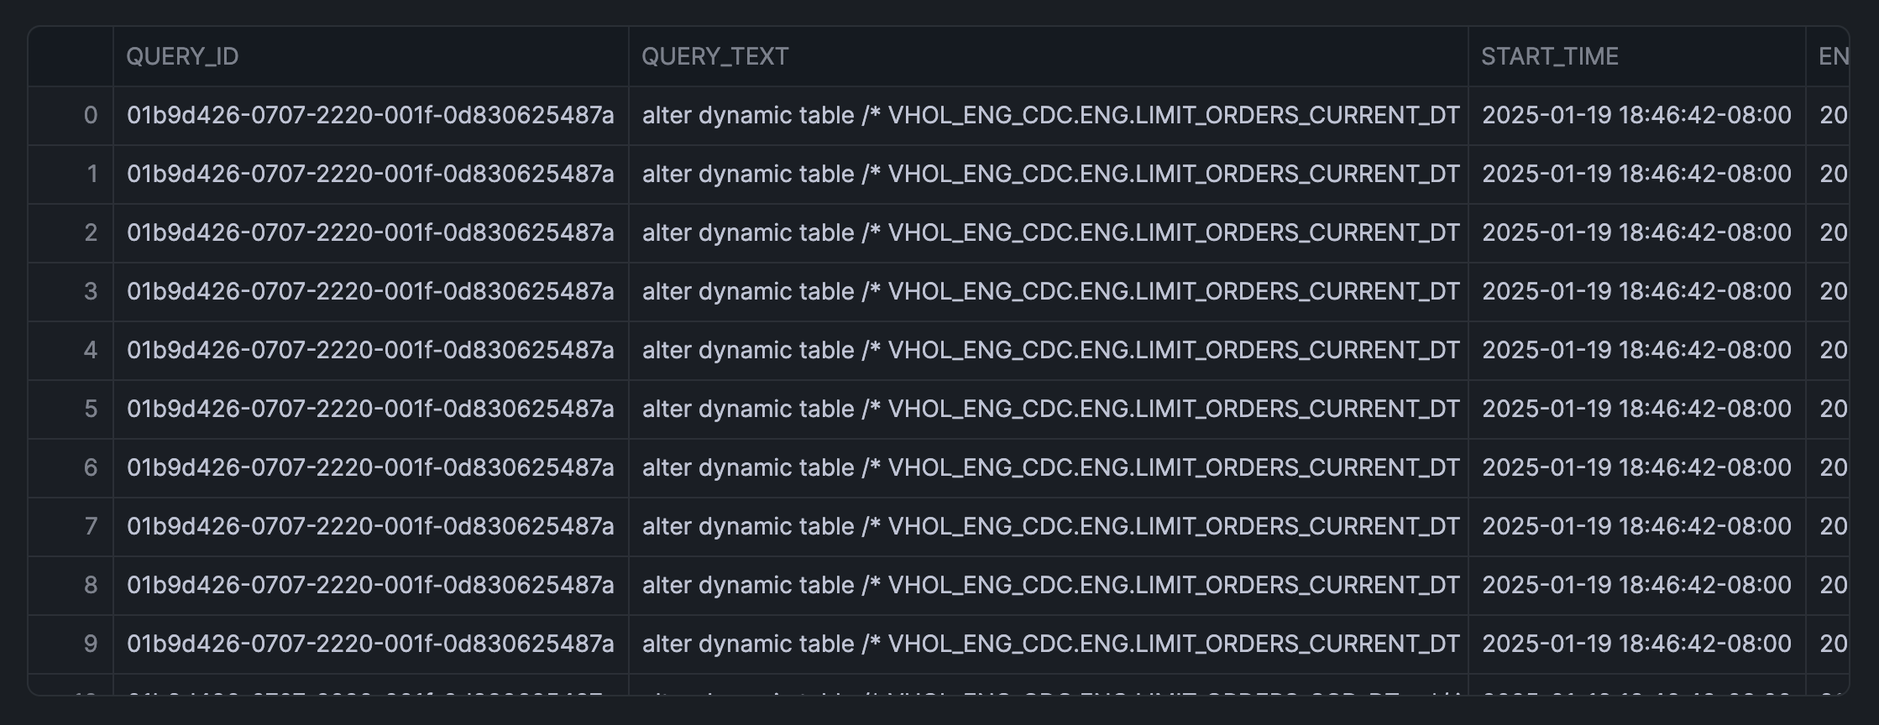Click the query ID in row 9
The width and height of the screenshot is (1879, 725).
[370, 644]
